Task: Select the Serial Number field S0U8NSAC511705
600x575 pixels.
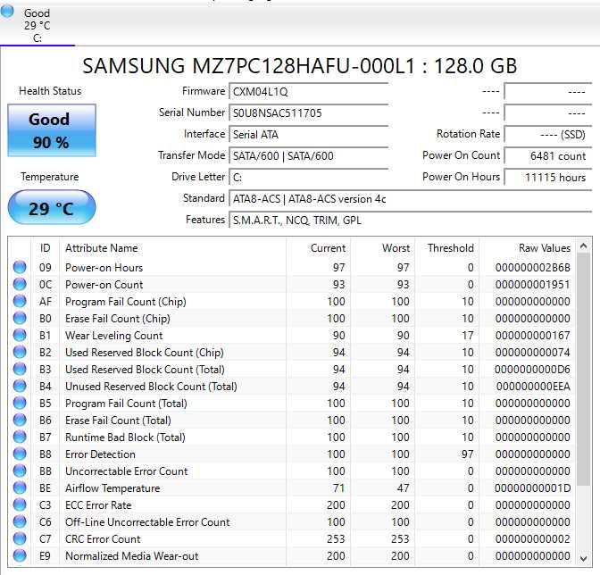Action: [308, 113]
